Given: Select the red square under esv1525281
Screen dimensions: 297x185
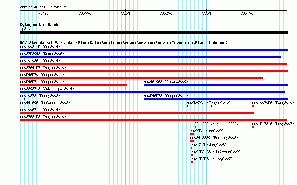Looking at the screenshot, I should pos(192,162).
